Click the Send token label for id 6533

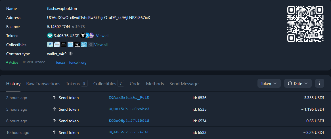69,133
